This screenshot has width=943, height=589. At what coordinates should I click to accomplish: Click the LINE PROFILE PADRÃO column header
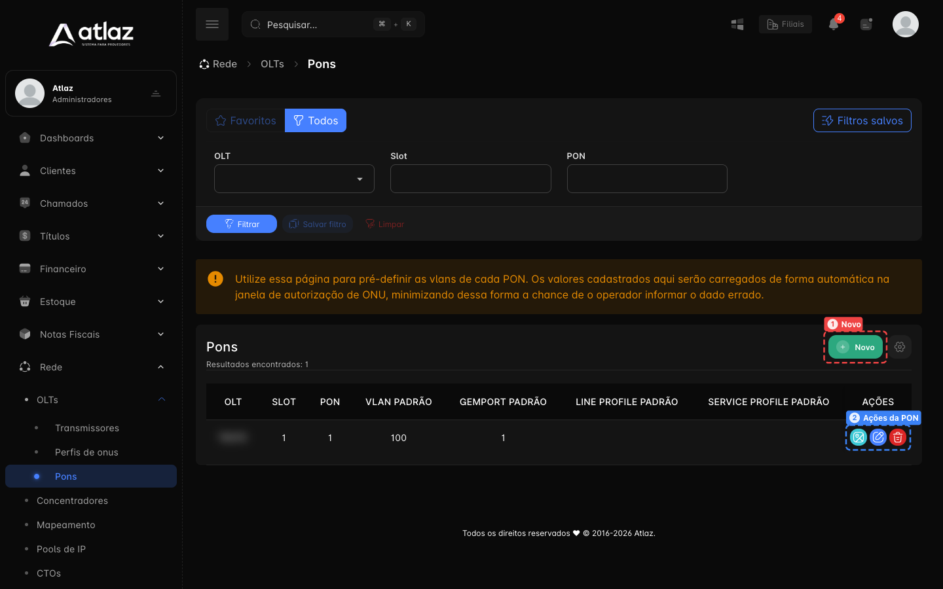[627, 402]
